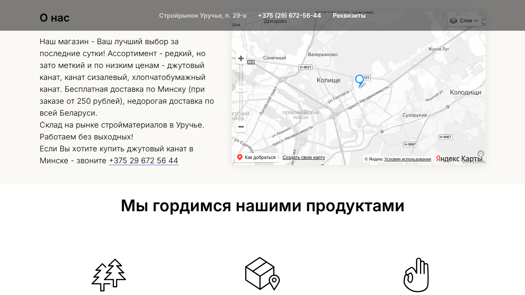Image resolution: width=525 pixels, height=295 pixels.
Task: Click the blue location pin on the map
Action: click(359, 81)
